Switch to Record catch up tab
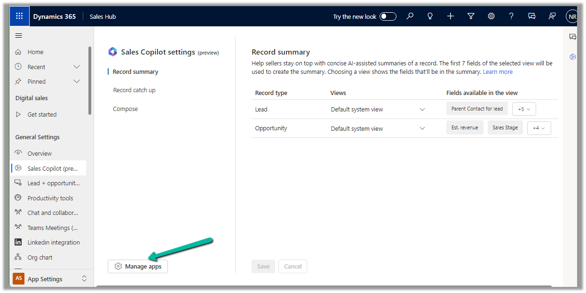The image size is (586, 293). [x=134, y=90]
